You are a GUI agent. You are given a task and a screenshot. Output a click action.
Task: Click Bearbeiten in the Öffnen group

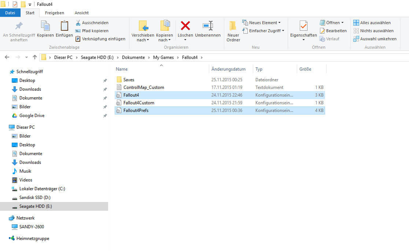(x=334, y=31)
